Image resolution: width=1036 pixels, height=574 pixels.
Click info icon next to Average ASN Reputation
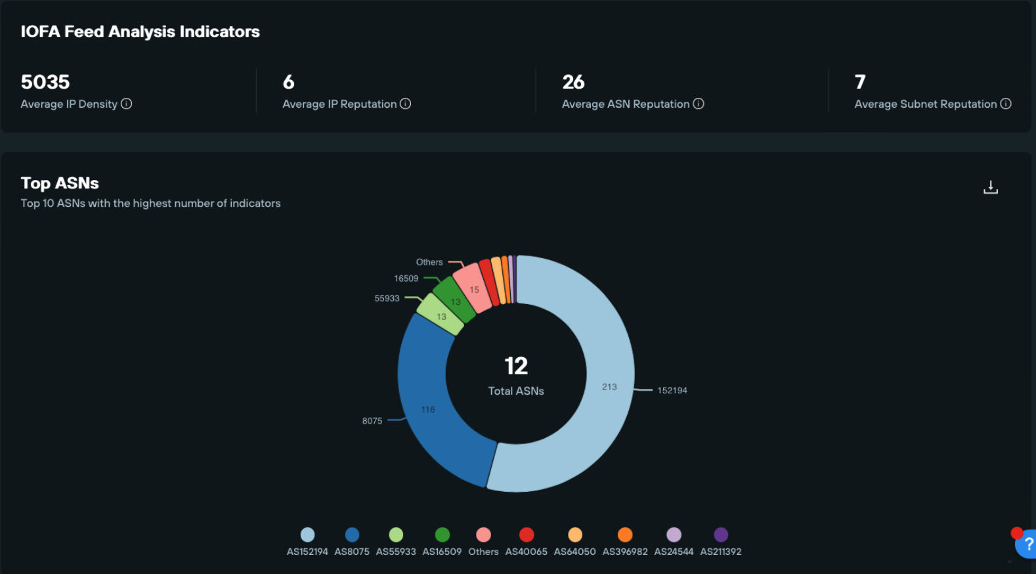coord(699,104)
